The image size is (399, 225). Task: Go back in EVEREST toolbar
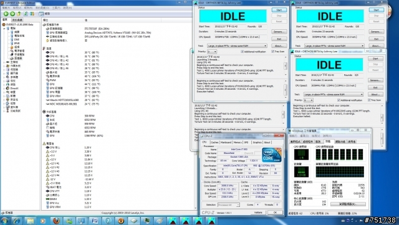point(6,14)
